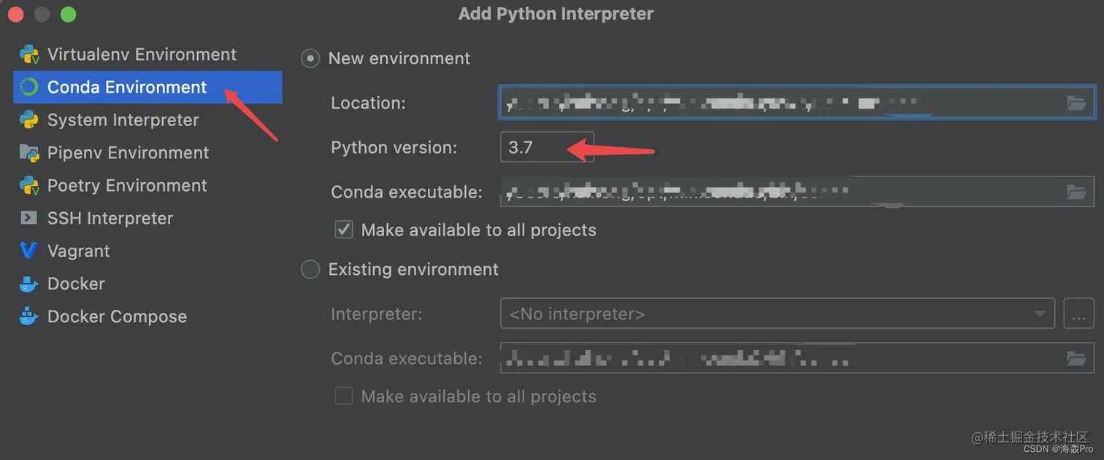Screen dimensions: 1104x460
Task: Expand the Interpreter dropdown list
Action: pyautogui.click(x=1039, y=314)
